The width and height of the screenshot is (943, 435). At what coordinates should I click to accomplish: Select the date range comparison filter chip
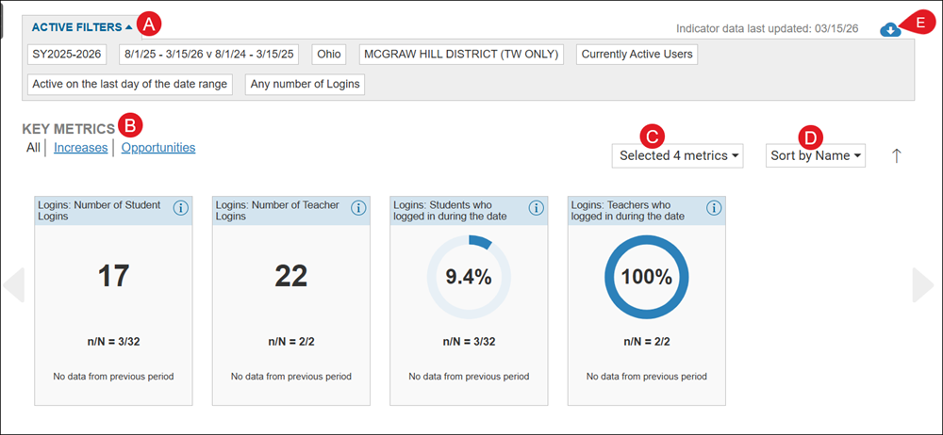[208, 54]
